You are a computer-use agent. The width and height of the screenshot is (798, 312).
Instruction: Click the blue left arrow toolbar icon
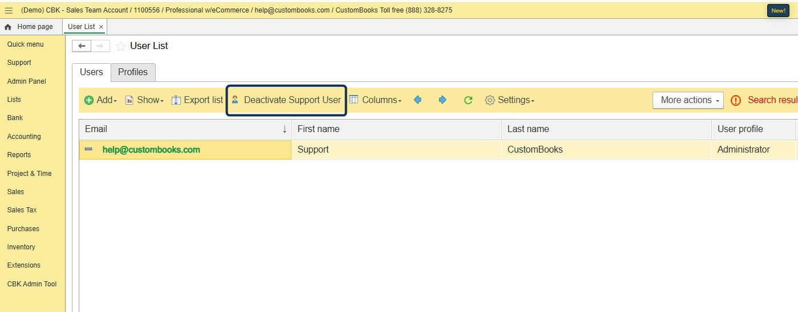tap(418, 100)
